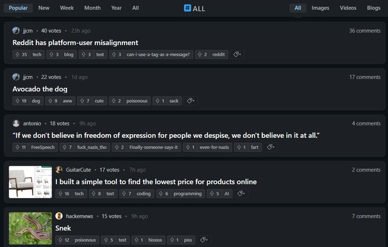Open GuitarCute's profile avatar
The width and height of the screenshot is (388, 247).
59,170
